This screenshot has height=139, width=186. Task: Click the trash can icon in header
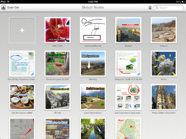[x=150, y=8]
